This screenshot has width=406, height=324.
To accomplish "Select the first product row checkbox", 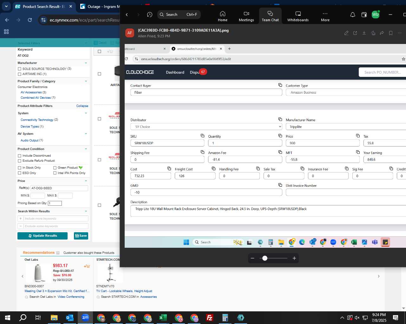I will tap(99, 74).
